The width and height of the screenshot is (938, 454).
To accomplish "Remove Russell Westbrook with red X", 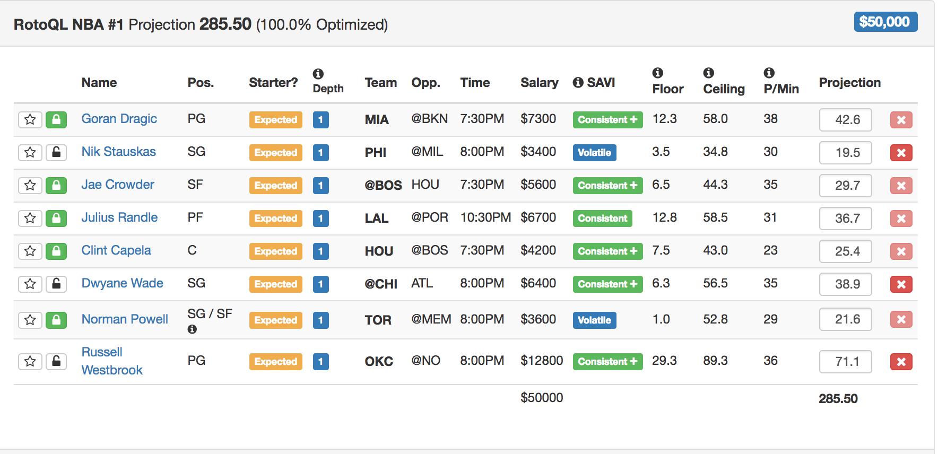I will point(901,362).
